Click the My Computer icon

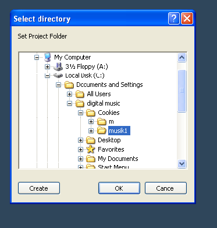(48, 57)
